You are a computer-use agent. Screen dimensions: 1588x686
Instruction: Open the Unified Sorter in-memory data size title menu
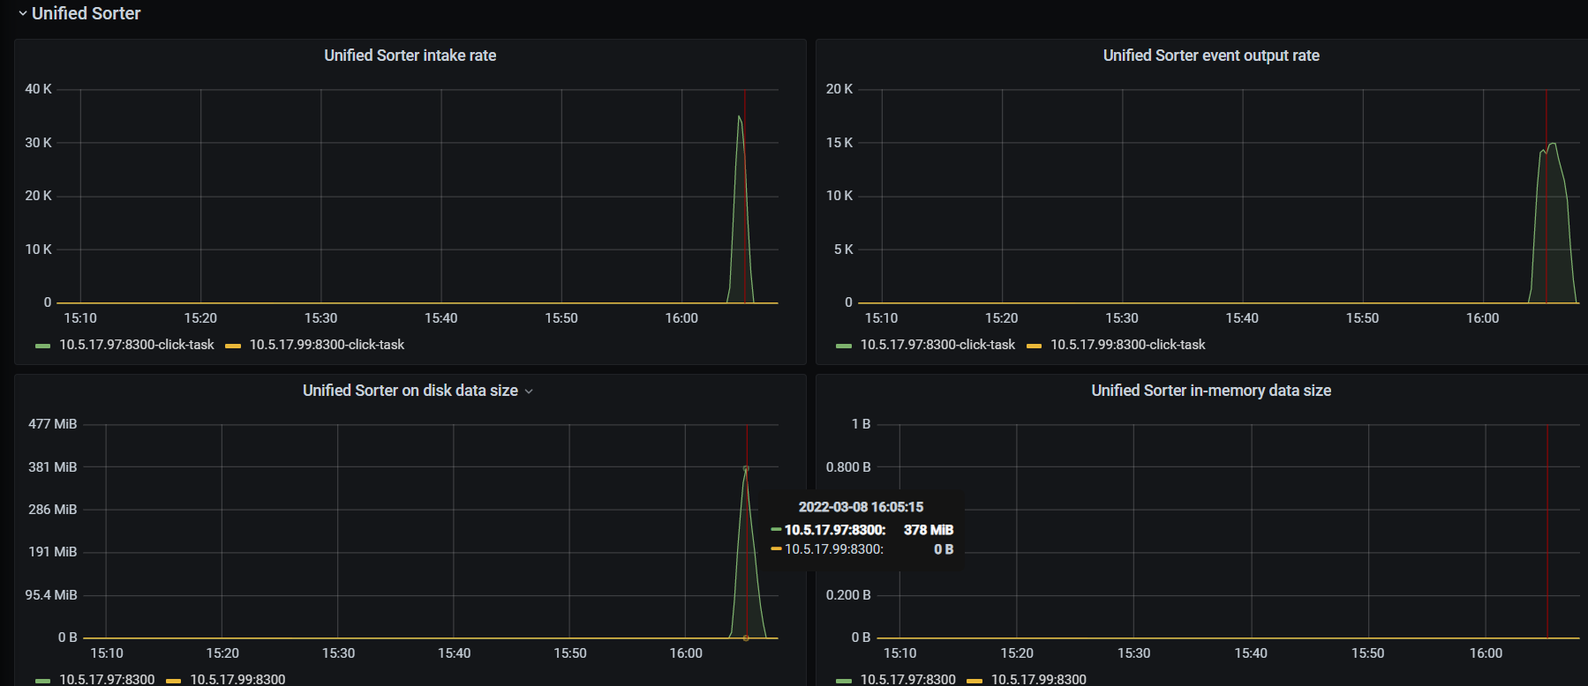tap(1210, 391)
